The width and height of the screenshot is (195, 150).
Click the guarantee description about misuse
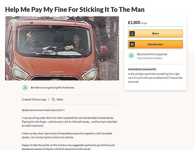155,78
